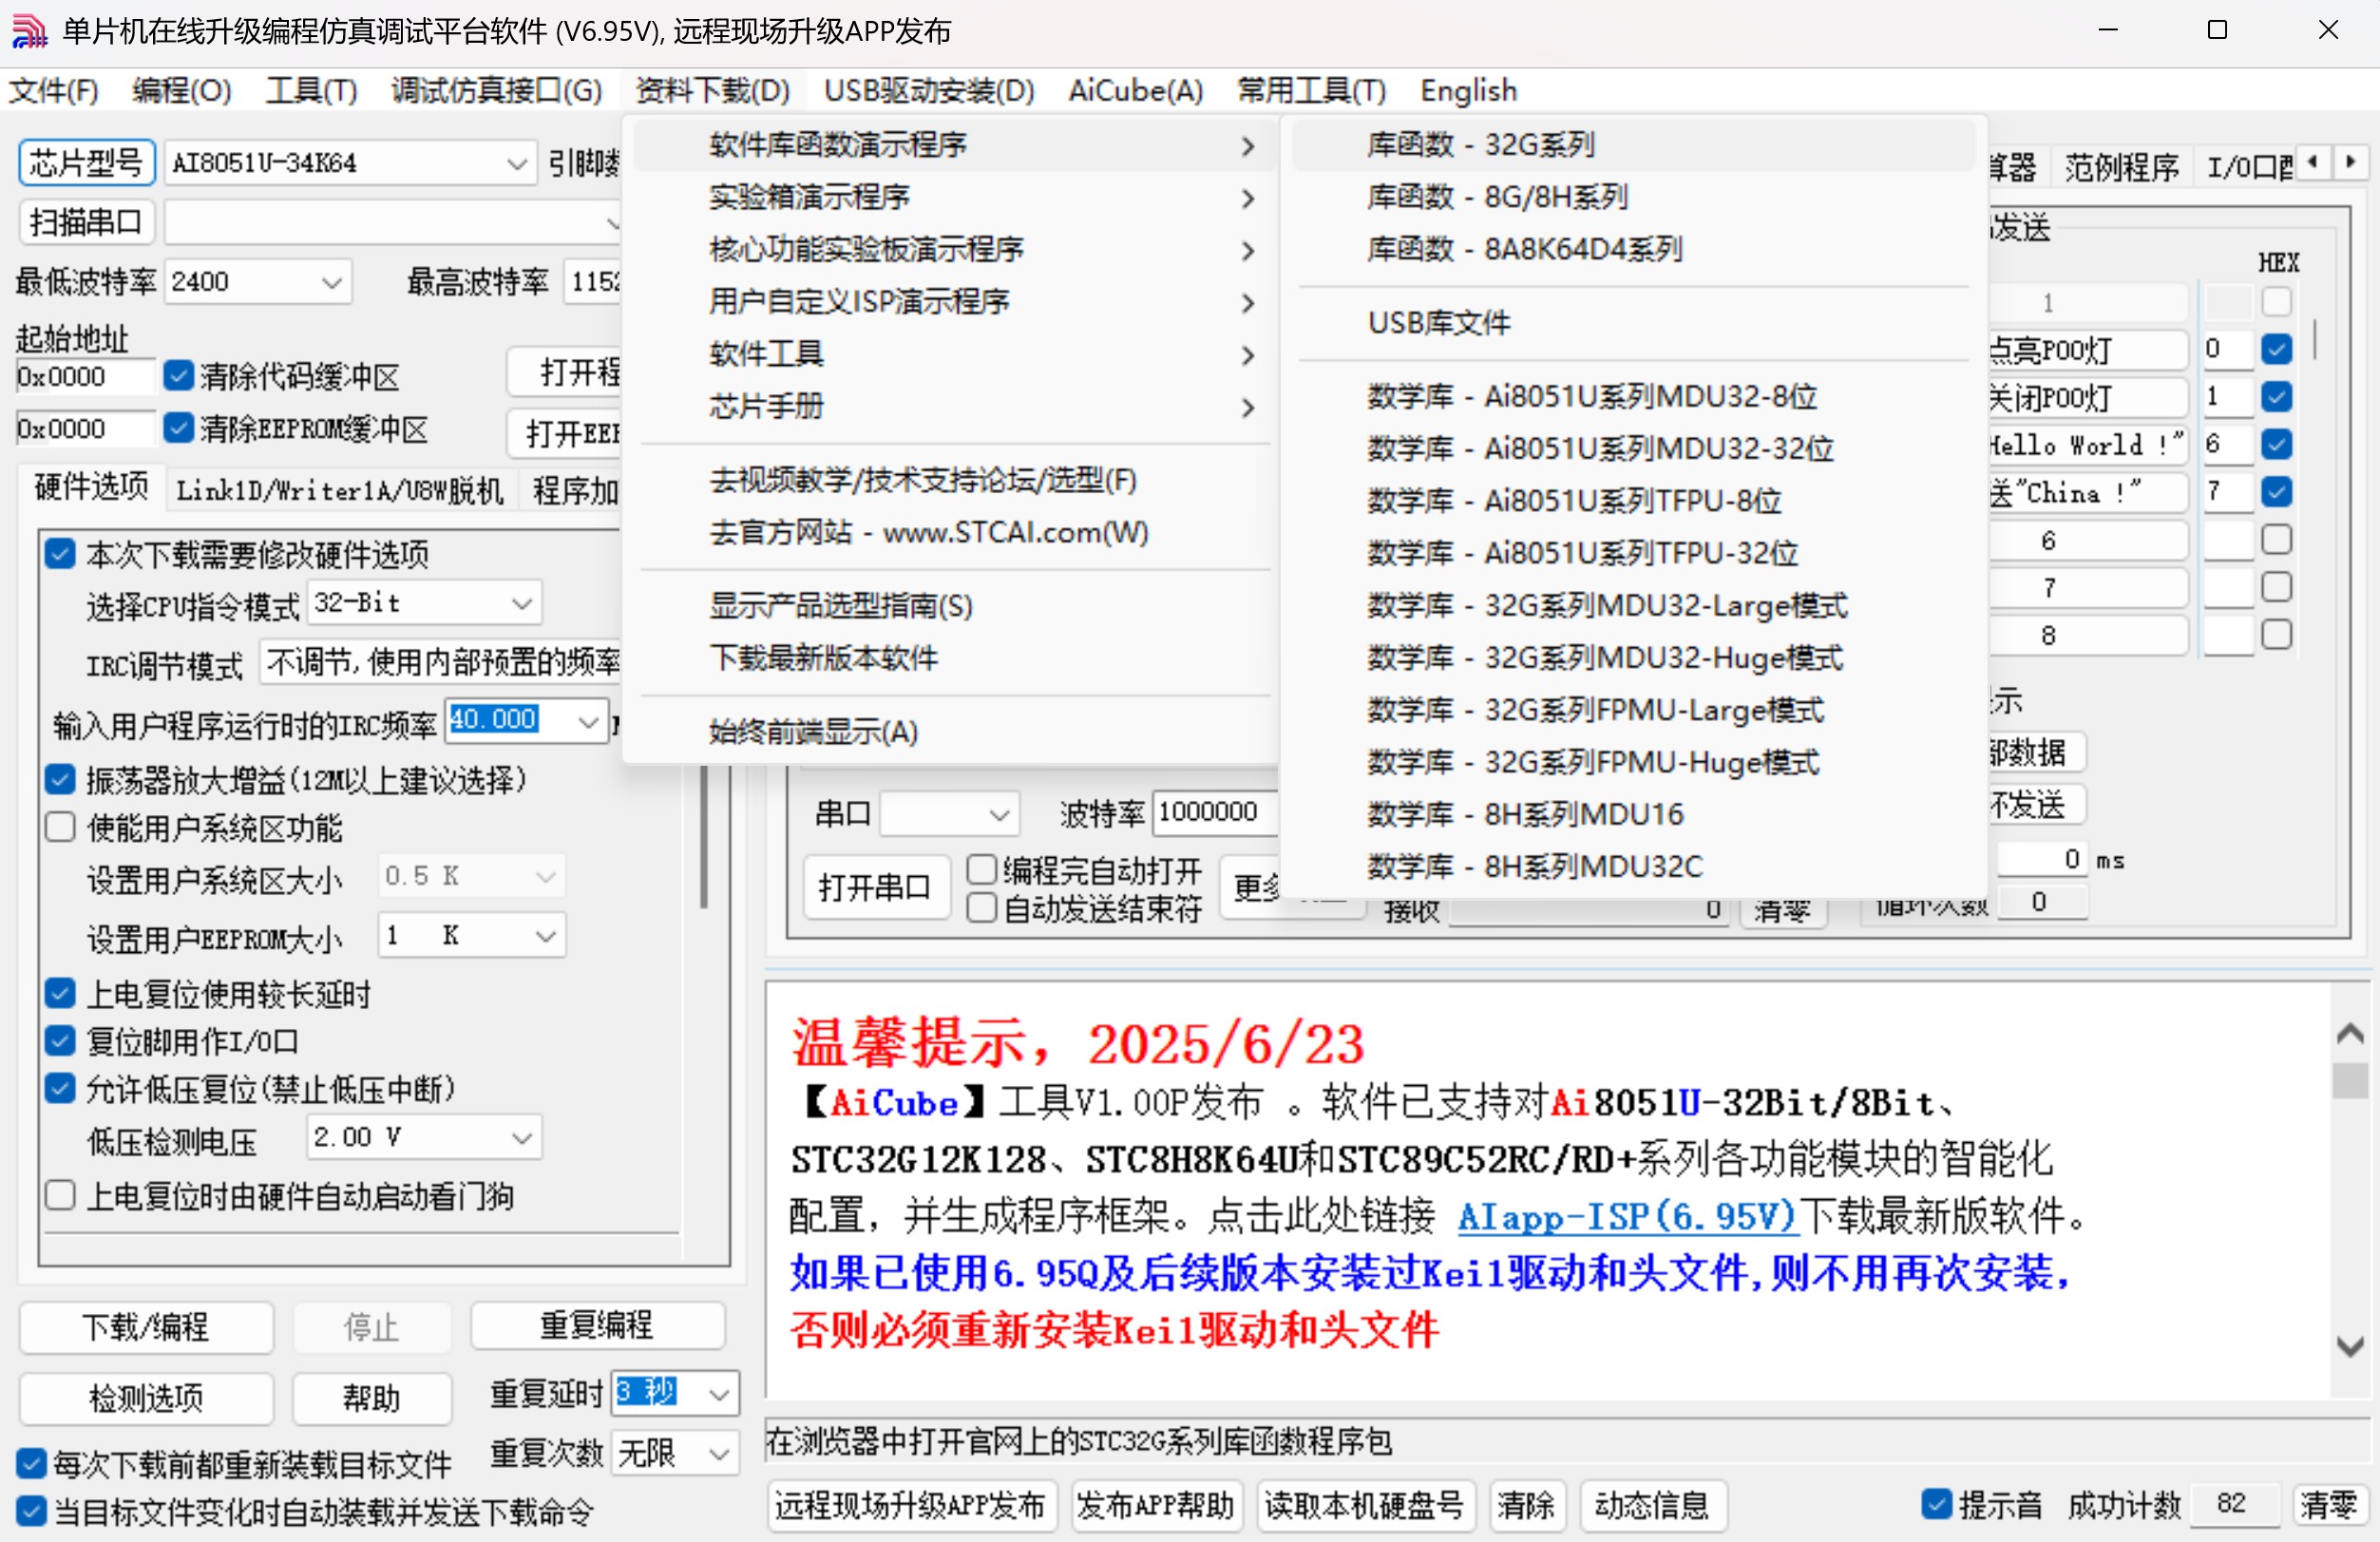Switch to 范例程序 tab
This screenshot has height=1542, width=2380.
(x=2120, y=166)
